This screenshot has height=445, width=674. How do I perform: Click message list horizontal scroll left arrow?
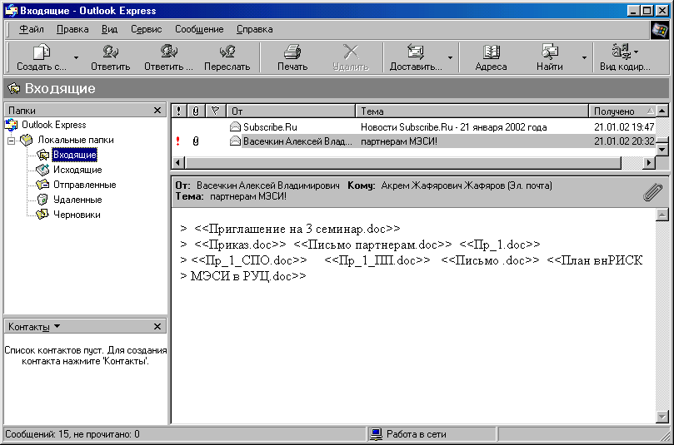178,163
